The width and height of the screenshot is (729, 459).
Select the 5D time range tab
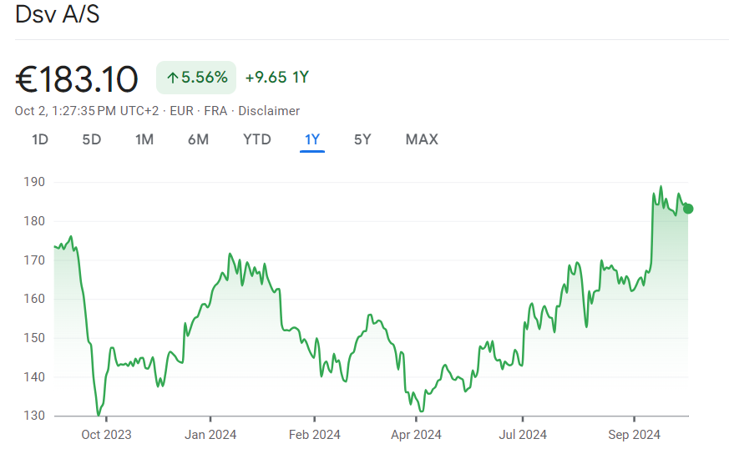(92, 139)
